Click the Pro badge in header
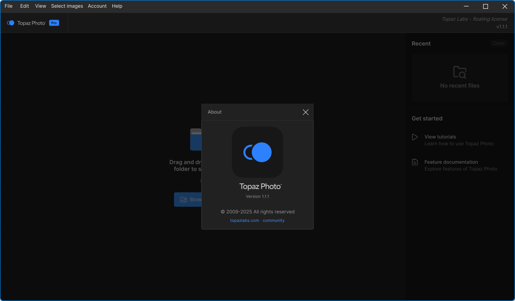This screenshot has width=515, height=301. [54, 23]
